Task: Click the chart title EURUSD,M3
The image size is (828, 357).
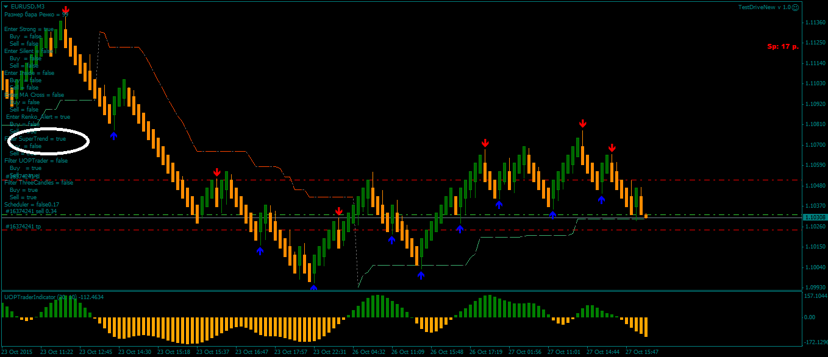Action: point(27,7)
